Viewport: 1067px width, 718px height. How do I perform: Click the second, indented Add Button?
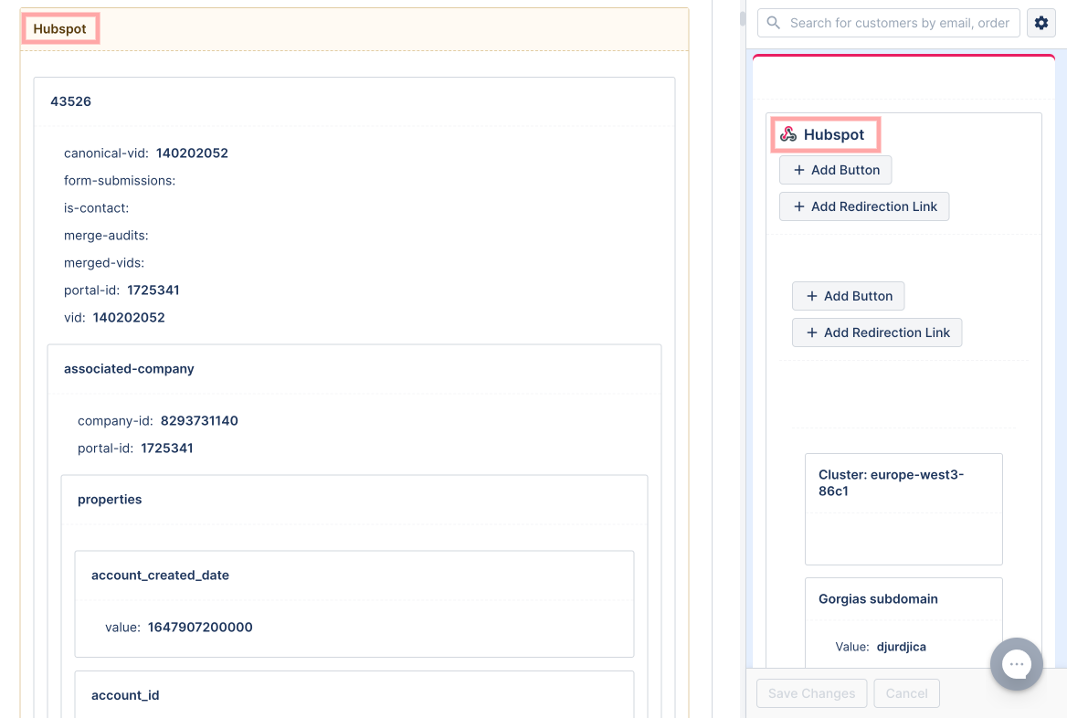(x=848, y=296)
